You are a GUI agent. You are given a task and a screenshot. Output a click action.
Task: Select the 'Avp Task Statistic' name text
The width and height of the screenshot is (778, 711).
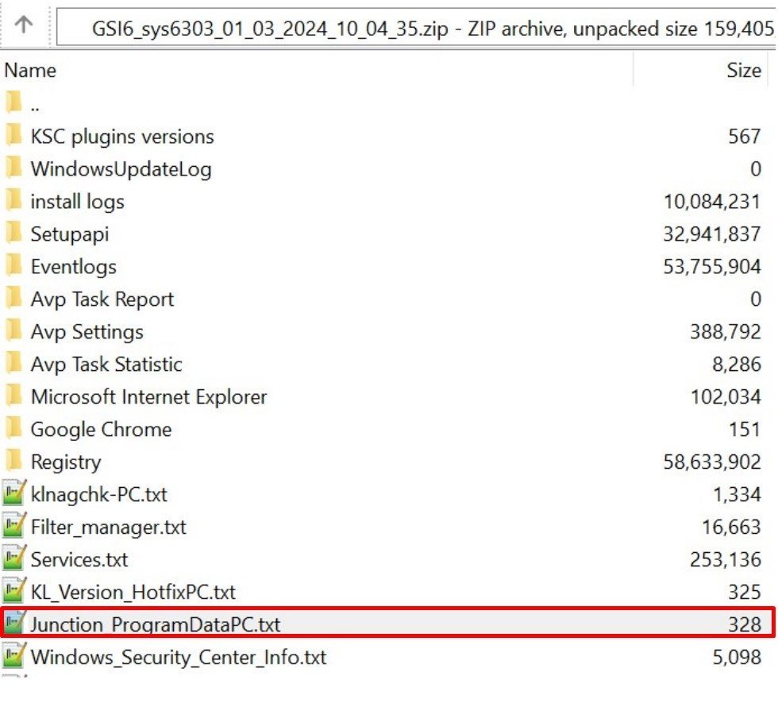point(106,365)
